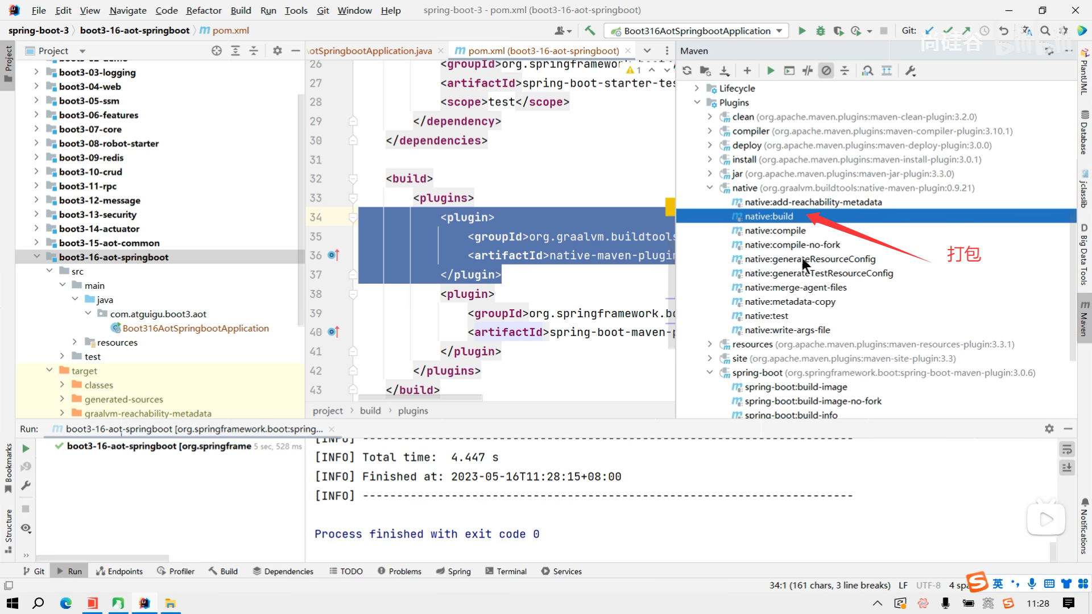Click Select Opened File target icon
The image size is (1092, 614).
(x=216, y=51)
